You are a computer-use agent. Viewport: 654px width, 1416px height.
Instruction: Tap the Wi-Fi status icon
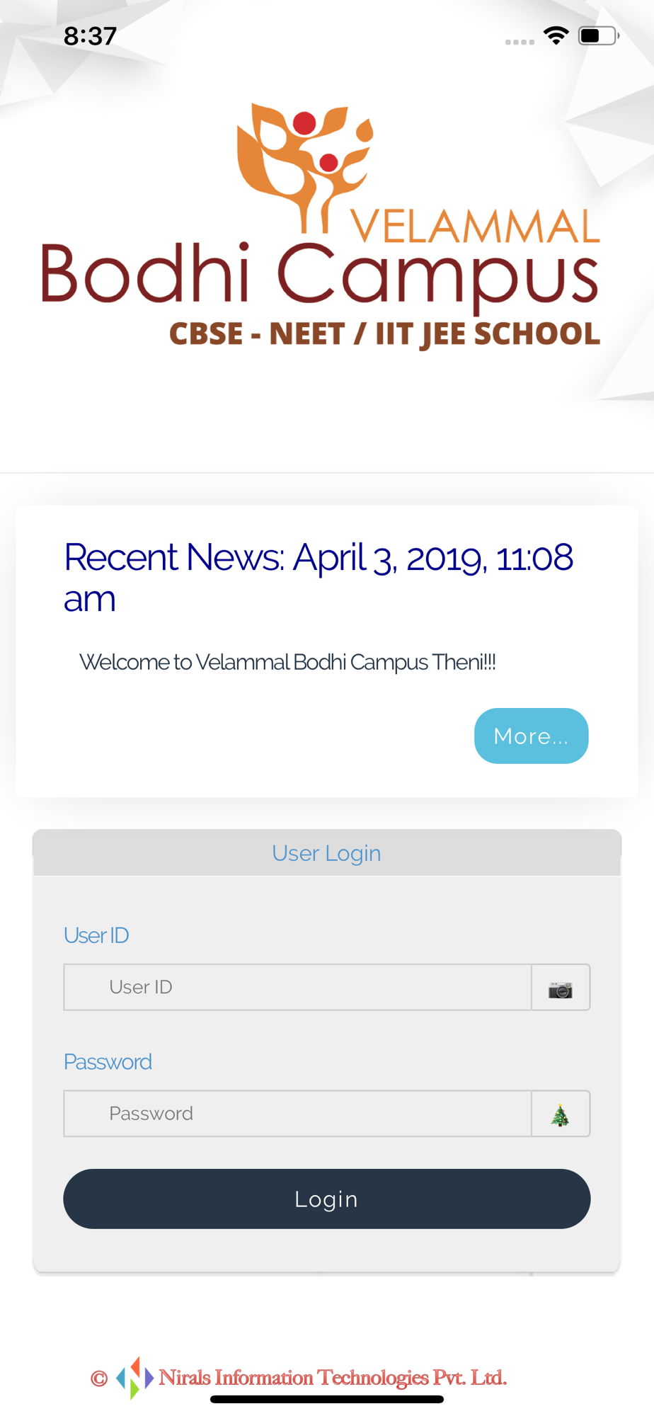tap(556, 35)
